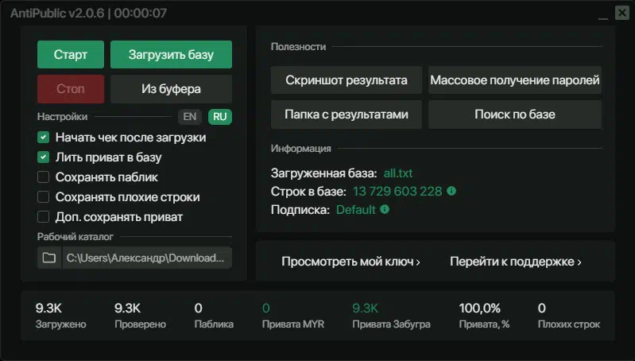Click the working directory path field
This screenshot has width=635, height=361.
(147, 258)
